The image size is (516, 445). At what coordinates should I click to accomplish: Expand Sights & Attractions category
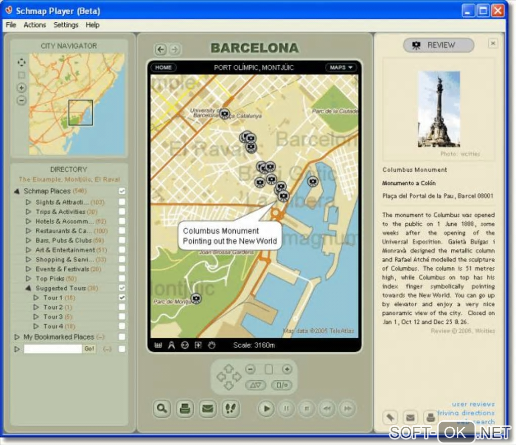coord(29,202)
